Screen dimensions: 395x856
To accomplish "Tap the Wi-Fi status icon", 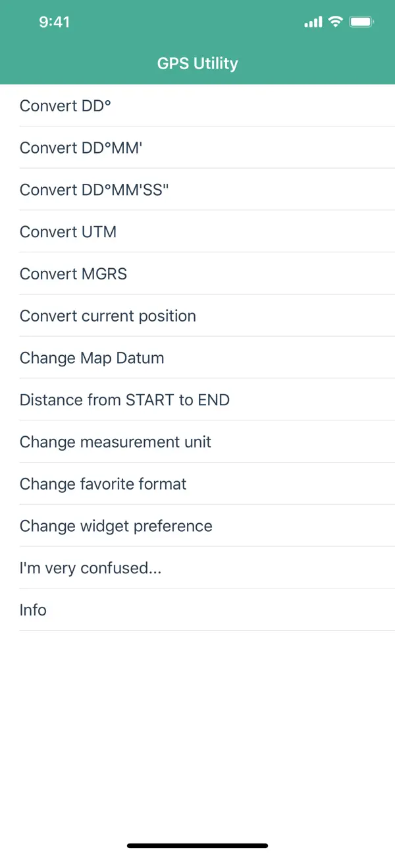I will (x=336, y=22).
